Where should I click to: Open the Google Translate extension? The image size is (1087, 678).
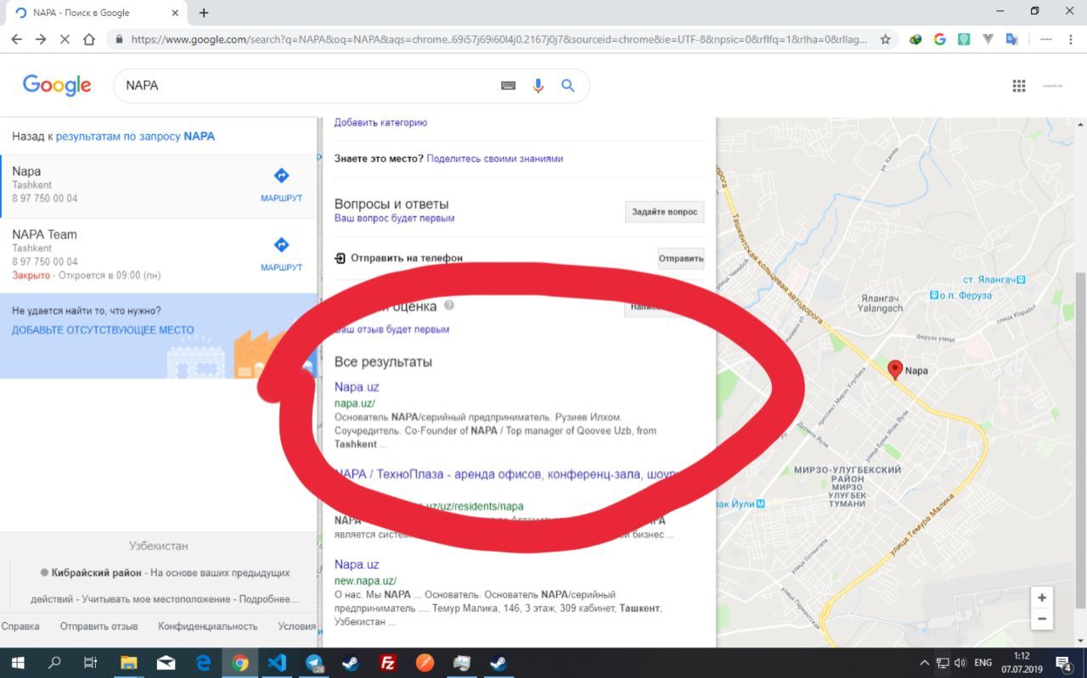pyautogui.click(x=1011, y=39)
